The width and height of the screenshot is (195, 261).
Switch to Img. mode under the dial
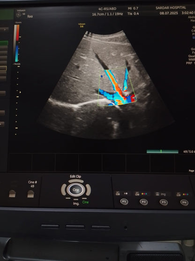pyautogui.click(x=76, y=204)
